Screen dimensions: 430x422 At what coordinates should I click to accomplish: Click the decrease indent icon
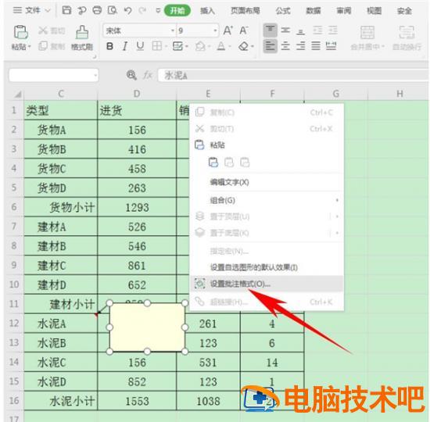(317, 30)
